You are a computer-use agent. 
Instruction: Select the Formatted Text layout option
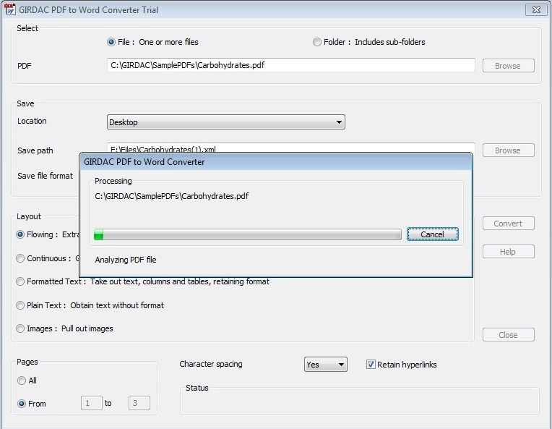[x=142, y=281]
